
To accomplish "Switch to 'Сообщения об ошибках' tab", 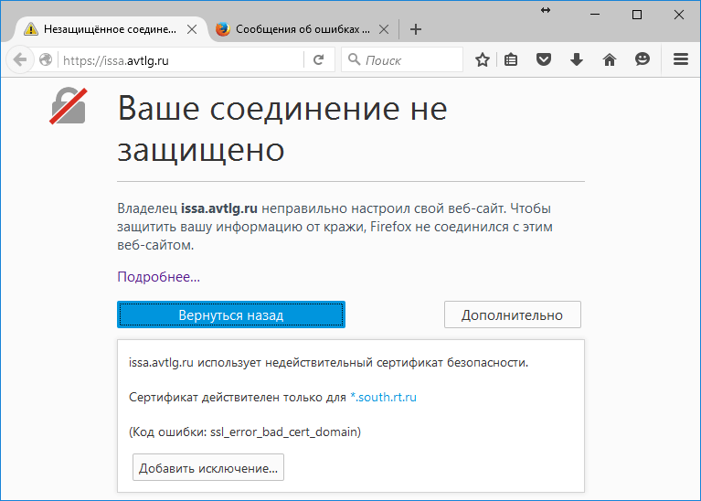I will point(303,29).
